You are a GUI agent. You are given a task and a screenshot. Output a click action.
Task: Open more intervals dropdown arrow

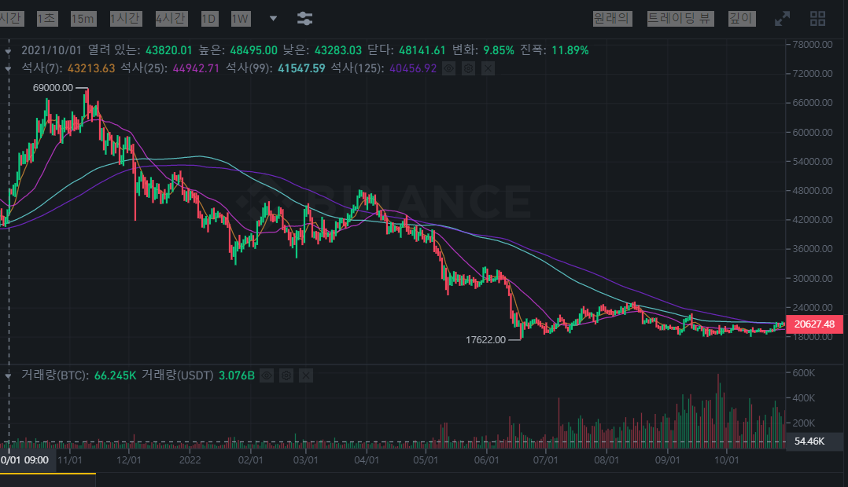(x=273, y=18)
